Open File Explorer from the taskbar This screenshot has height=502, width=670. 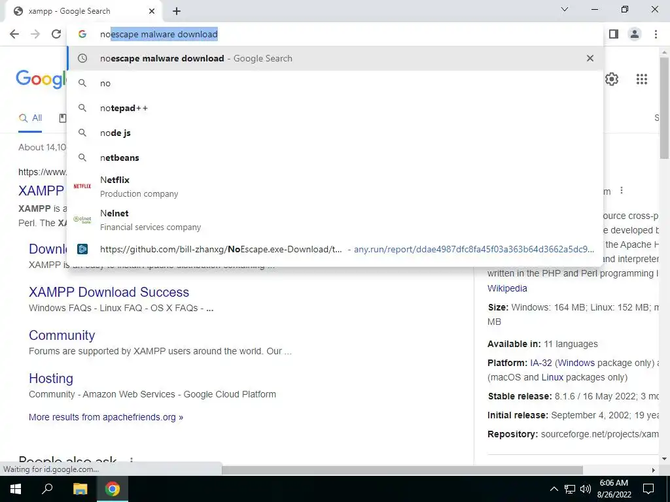pyautogui.click(x=80, y=489)
